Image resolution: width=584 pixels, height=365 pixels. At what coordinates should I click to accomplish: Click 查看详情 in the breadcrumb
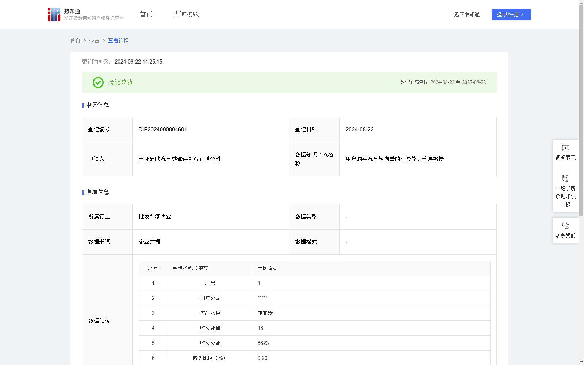[118, 41]
